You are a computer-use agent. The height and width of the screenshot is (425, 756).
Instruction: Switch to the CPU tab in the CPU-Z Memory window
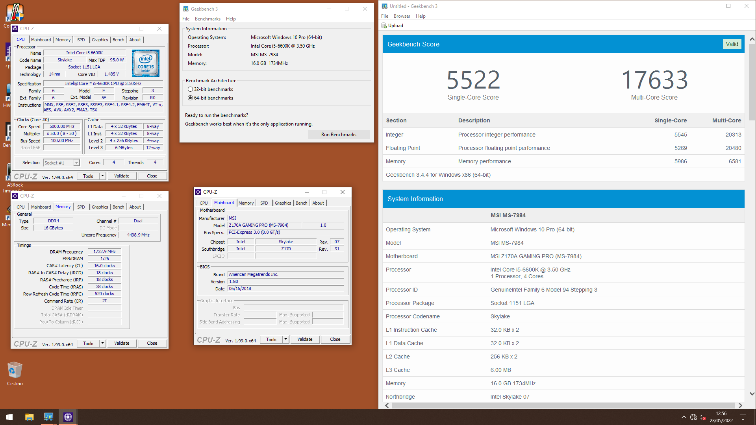[20, 207]
